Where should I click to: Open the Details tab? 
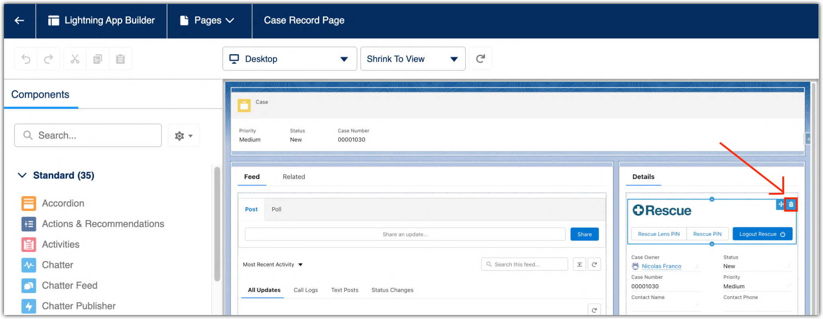coord(643,177)
